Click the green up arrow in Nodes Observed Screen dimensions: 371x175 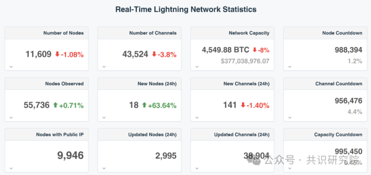[x=55, y=105]
